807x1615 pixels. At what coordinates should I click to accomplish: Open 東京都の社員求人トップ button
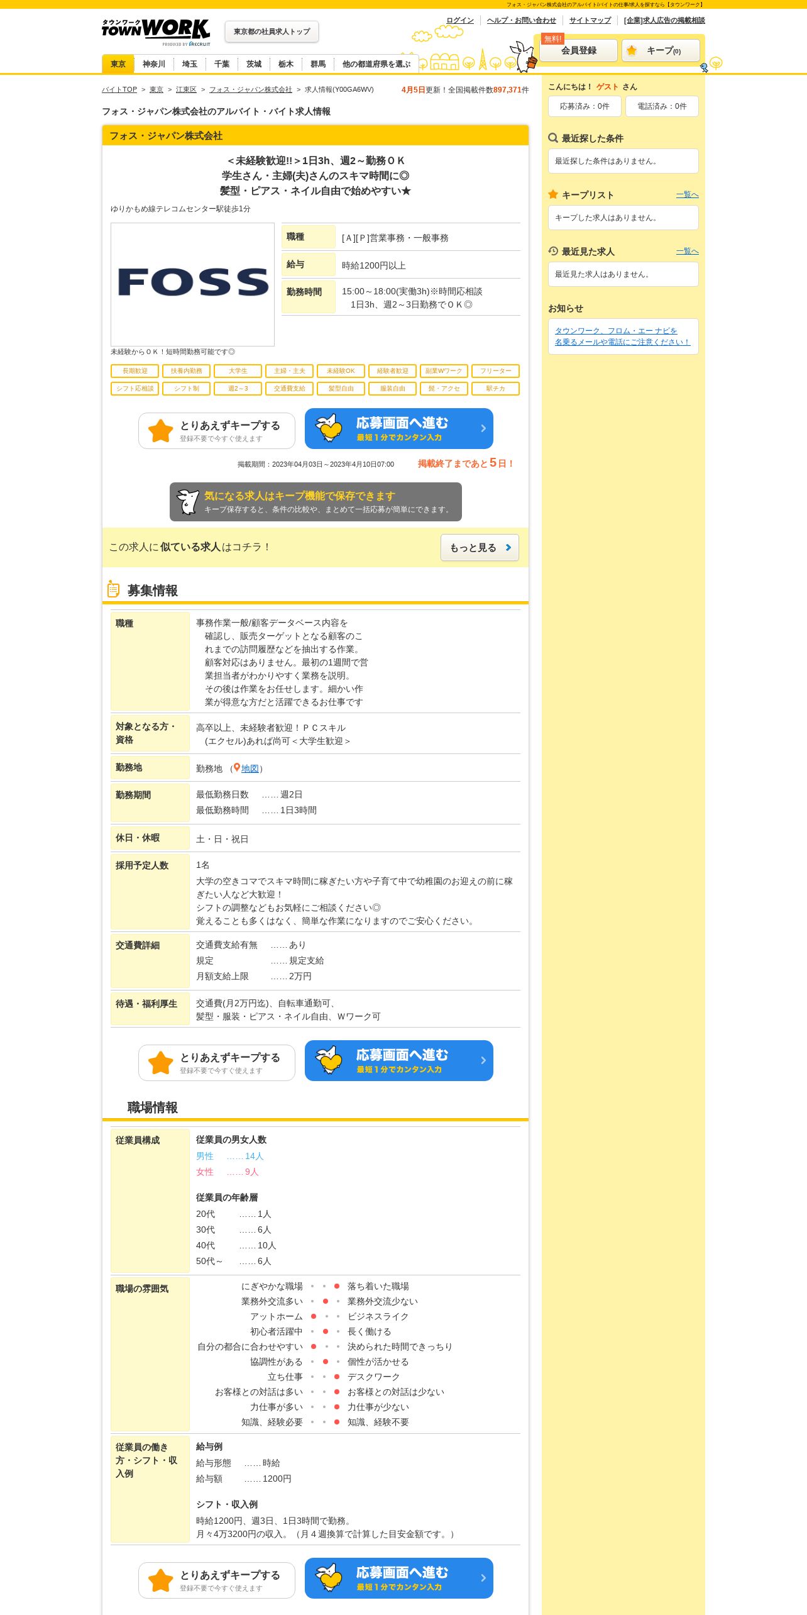click(272, 31)
